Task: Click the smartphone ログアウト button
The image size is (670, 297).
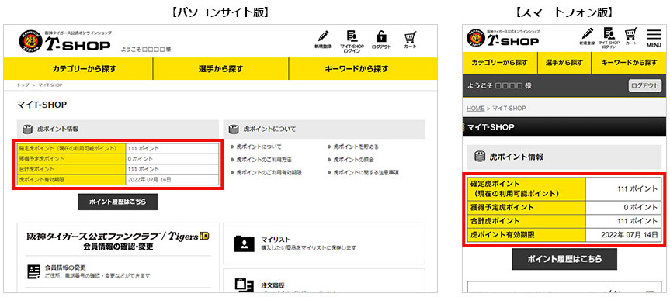Action: coord(645,86)
